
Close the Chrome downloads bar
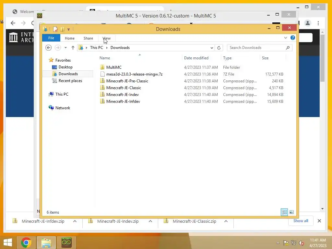click(319, 221)
